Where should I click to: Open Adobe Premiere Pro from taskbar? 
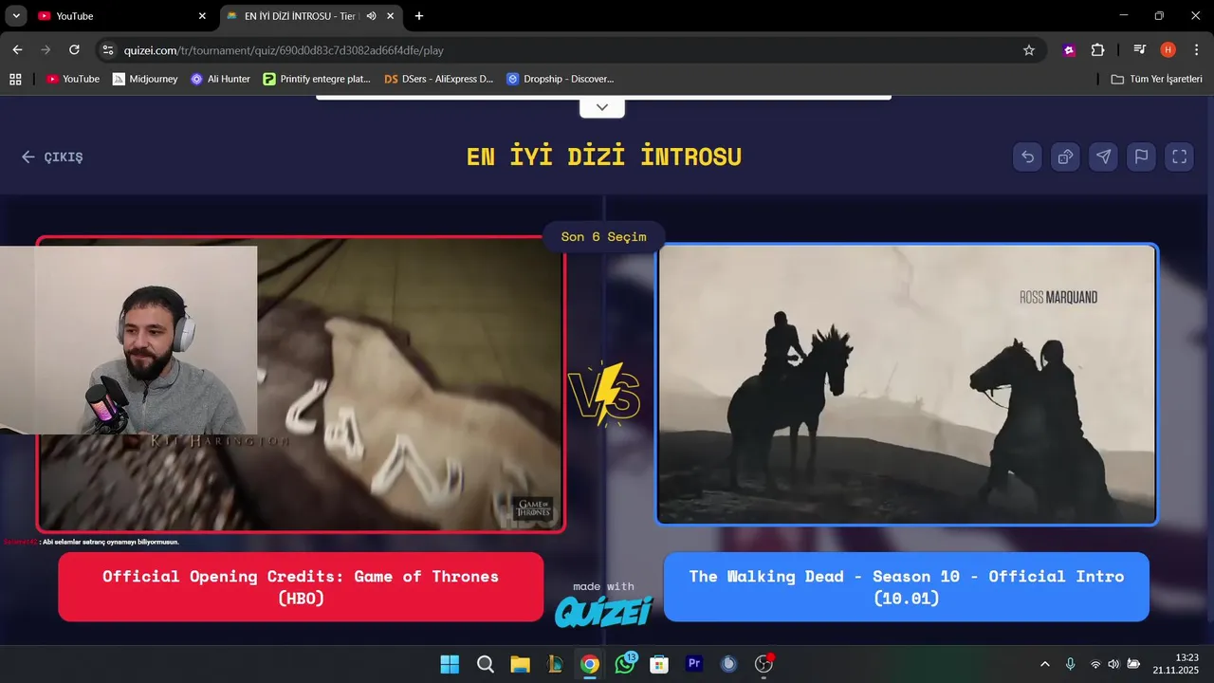tap(694, 664)
